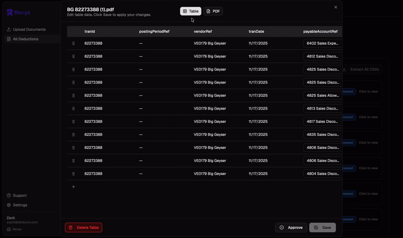Approve the edited table
The width and height of the screenshot is (403, 238).
pyautogui.click(x=291, y=227)
